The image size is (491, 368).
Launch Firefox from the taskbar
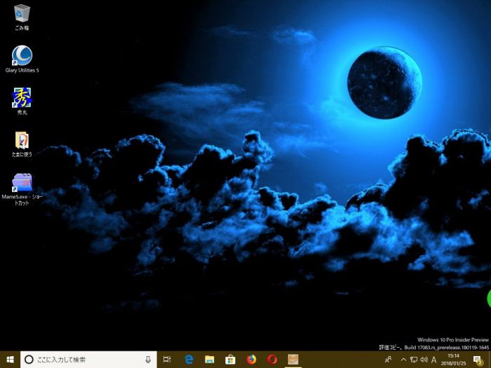[251, 359]
